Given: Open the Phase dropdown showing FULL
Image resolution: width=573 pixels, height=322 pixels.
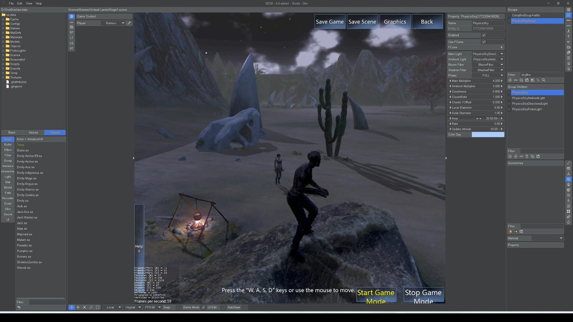Looking at the screenshot, I should pos(488,75).
